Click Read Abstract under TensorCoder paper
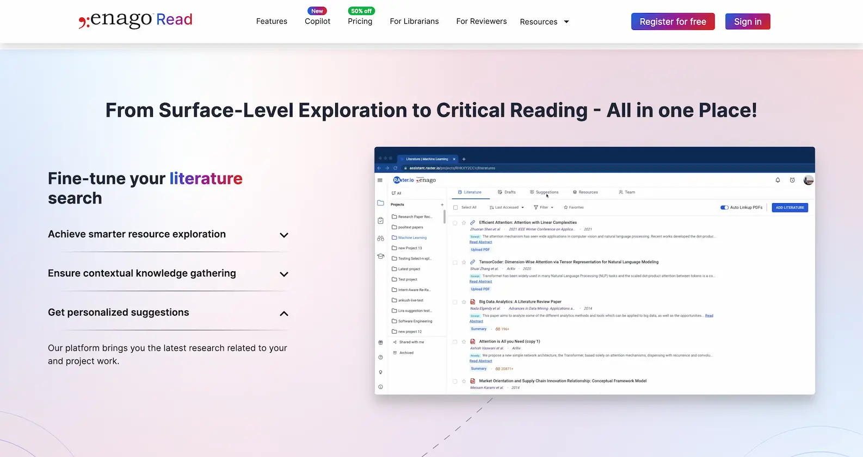863x457 pixels. [480, 282]
